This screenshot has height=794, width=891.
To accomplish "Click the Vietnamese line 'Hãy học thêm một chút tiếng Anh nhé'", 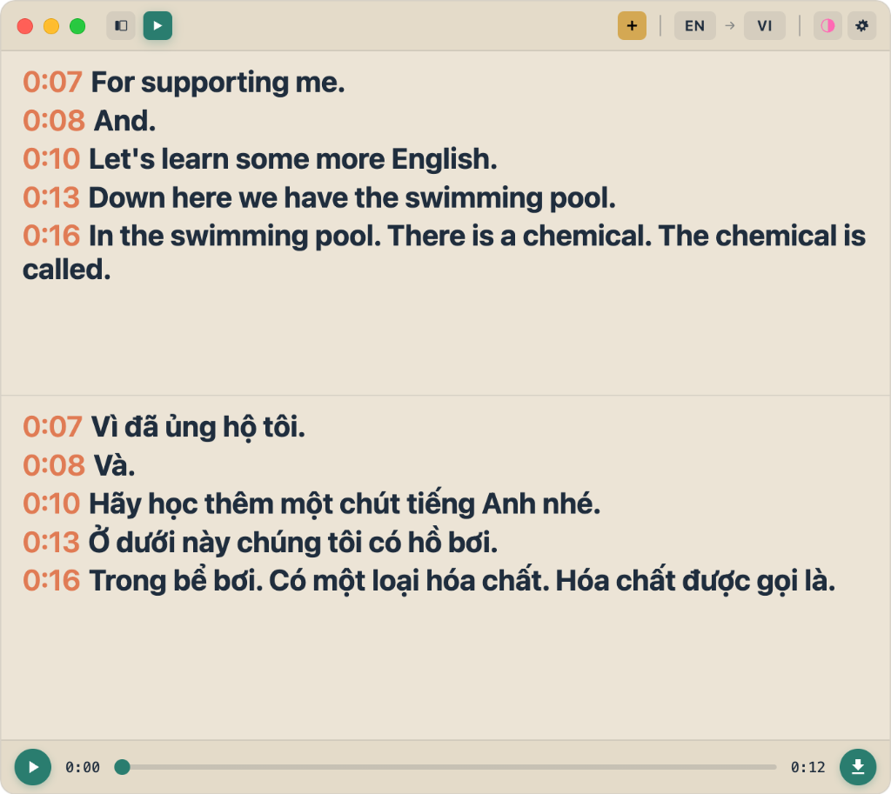I will 344,504.
